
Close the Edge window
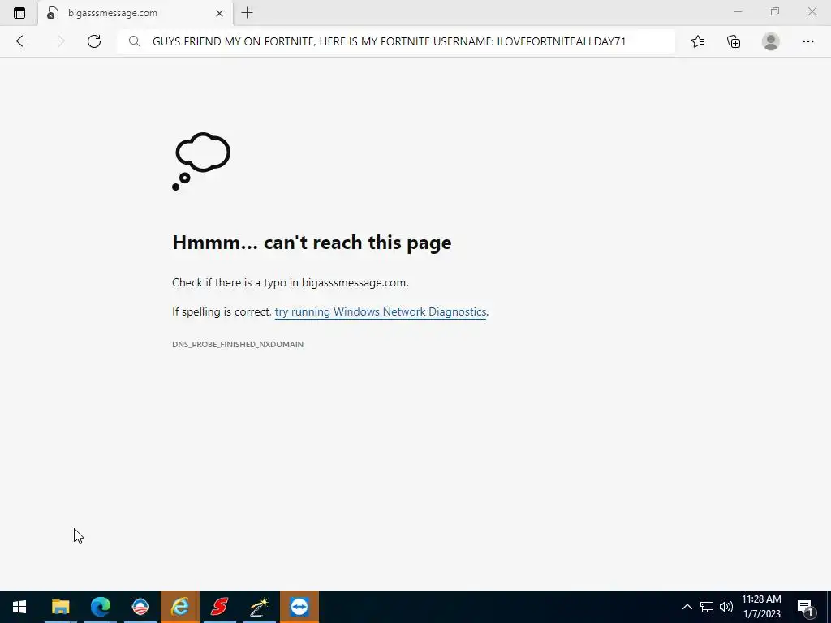click(x=812, y=11)
